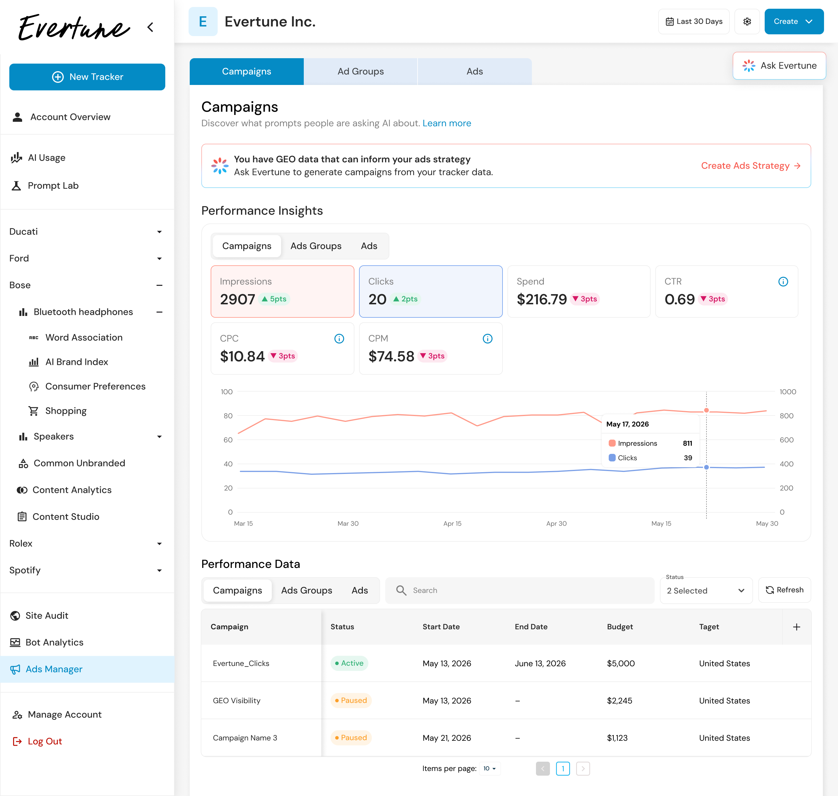The width and height of the screenshot is (838, 796).
Task: Open the Status 2 Selected dropdown
Action: pos(706,590)
